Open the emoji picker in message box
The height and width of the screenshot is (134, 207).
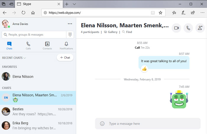(x=102, y=124)
